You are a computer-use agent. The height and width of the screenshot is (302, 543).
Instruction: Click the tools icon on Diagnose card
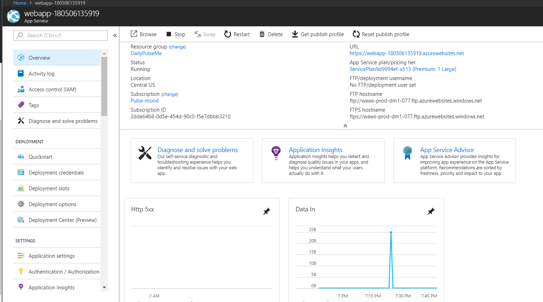coord(145,153)
